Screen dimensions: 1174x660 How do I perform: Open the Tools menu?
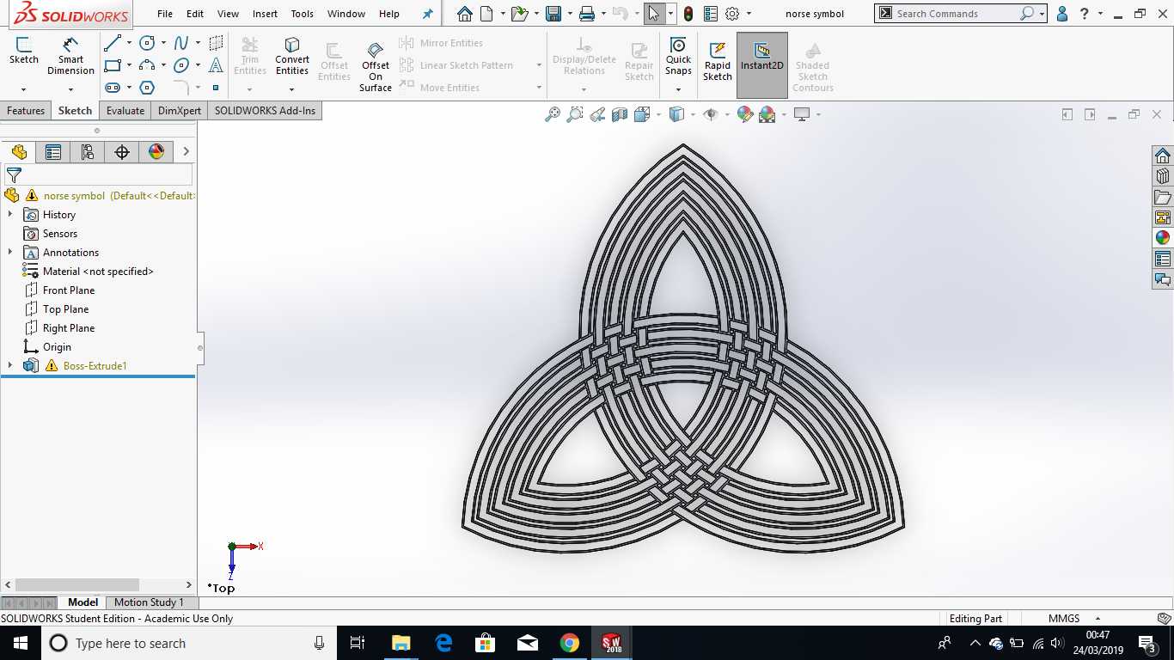pyautogui.click(x=303, y=14)
